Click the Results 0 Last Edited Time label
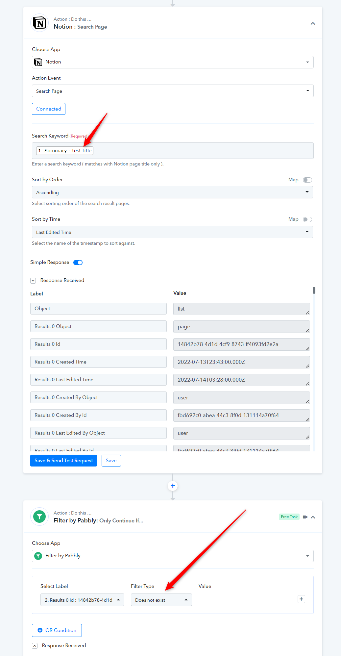 (x=98, y=380)
